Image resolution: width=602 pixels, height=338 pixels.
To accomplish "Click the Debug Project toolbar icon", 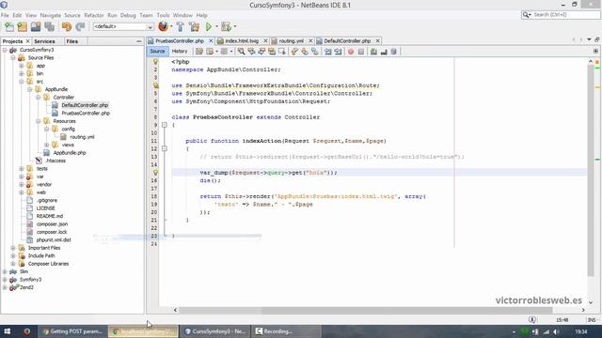I will point(226,26).
